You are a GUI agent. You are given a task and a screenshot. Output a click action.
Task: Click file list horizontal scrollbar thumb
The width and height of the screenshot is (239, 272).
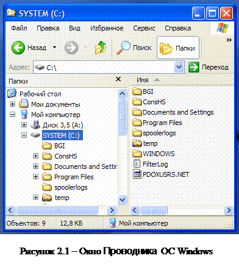(x=154, y=210)
